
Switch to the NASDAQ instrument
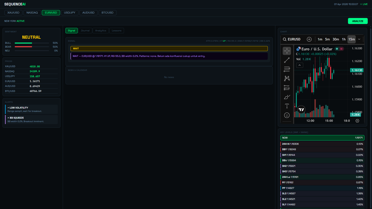(x=32, y=13)
